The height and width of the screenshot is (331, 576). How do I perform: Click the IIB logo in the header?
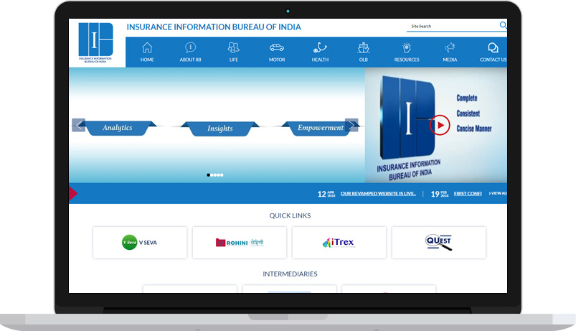pos(95,42)
